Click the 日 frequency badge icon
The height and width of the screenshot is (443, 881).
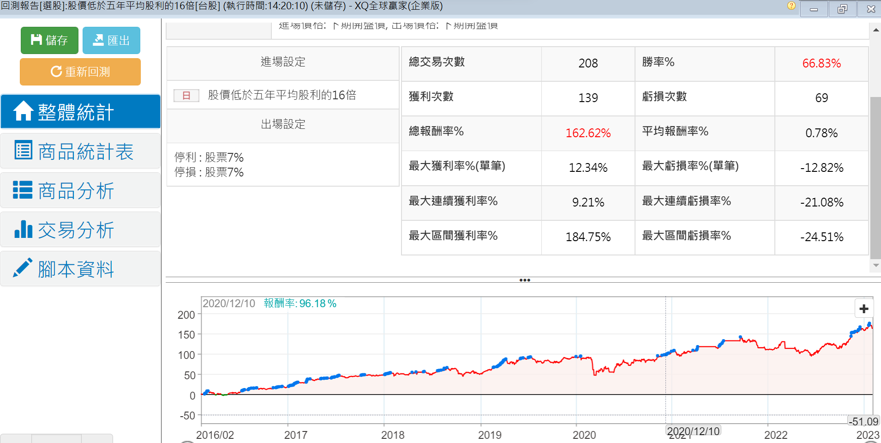186,96
